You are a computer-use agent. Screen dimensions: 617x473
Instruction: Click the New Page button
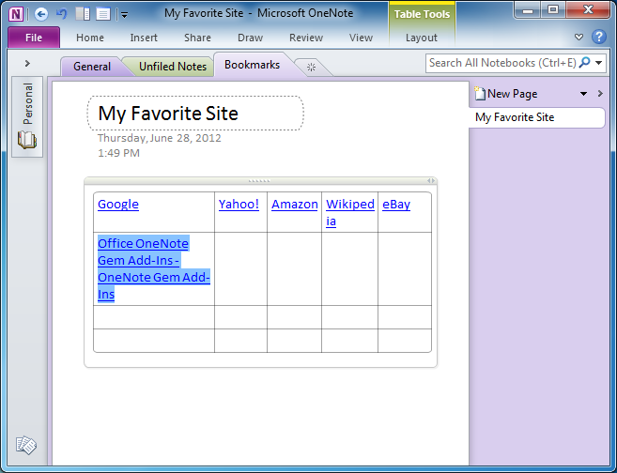click(506, 94)
